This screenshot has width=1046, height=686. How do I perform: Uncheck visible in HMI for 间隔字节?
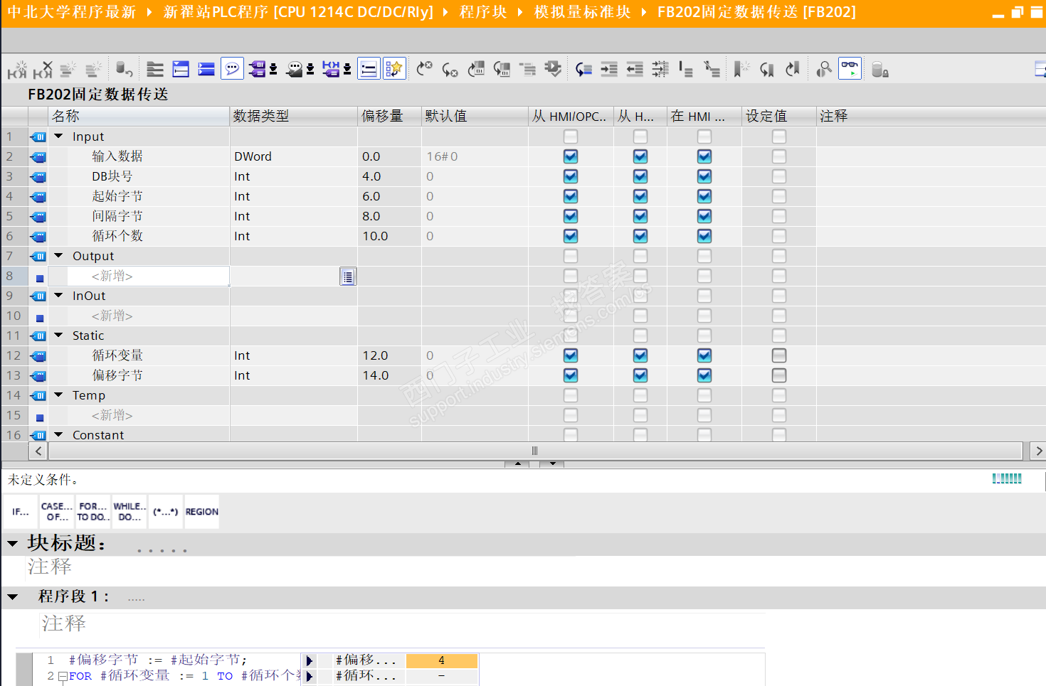[x=704, y=216]
